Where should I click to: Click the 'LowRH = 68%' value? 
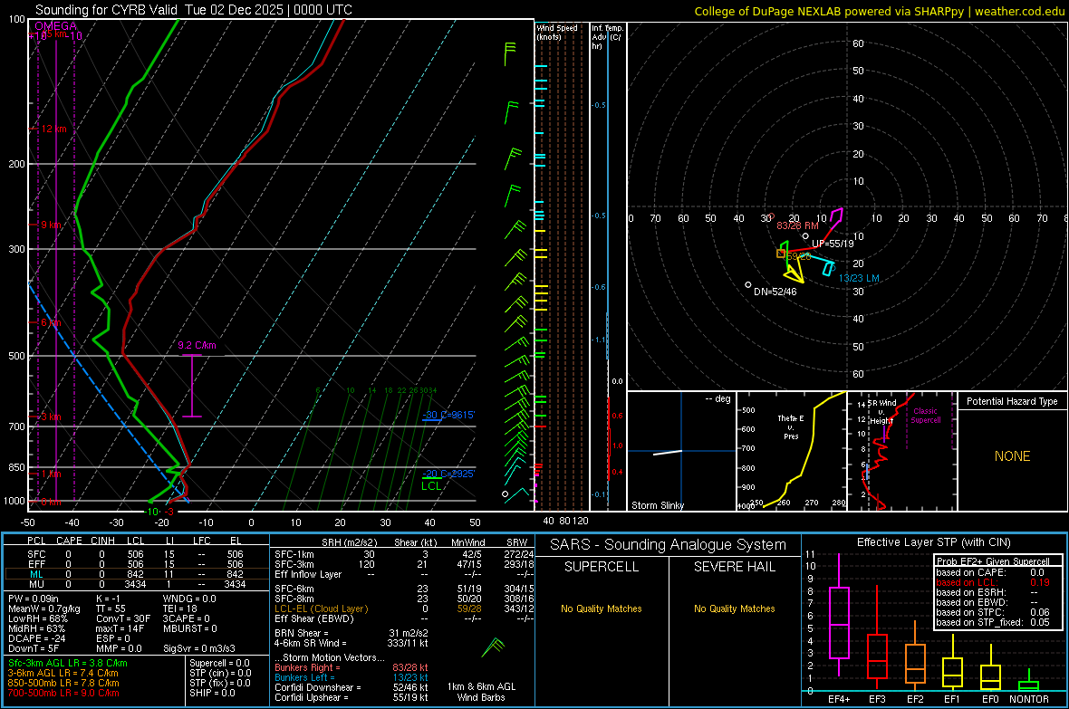tap(37, 619)
